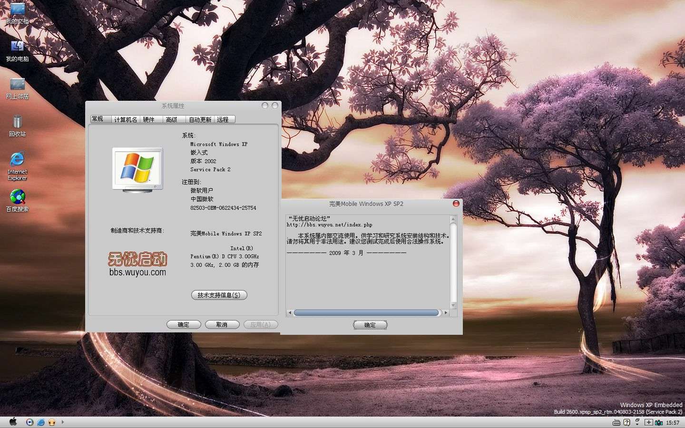Click the orange headphone icon in quick launch
The image size is (685, 428).
52,422
